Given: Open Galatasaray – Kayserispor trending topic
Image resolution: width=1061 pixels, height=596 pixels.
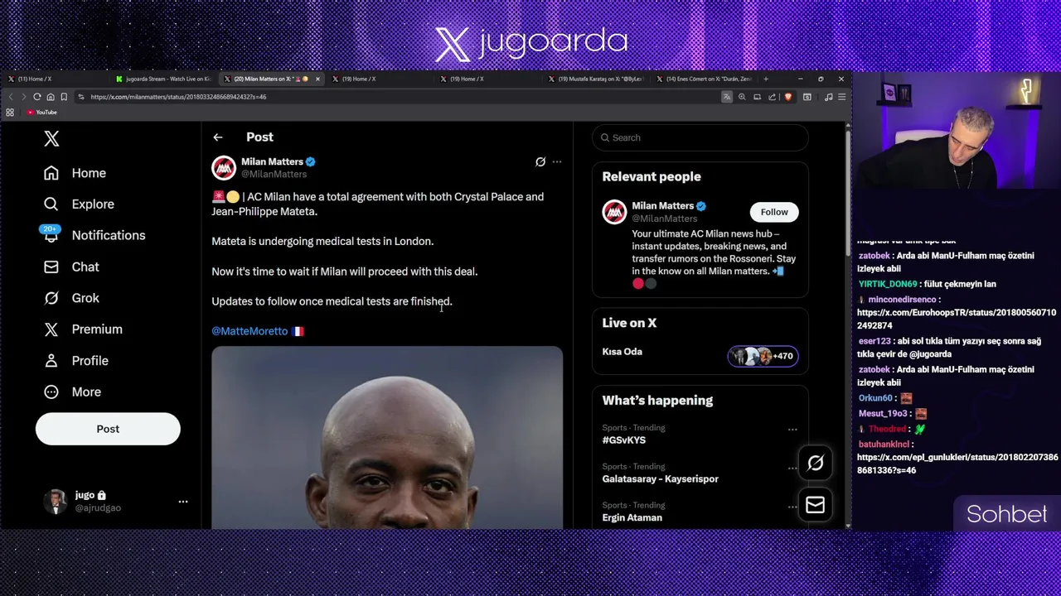Looking at the screenshot, I should click(661, 479).
